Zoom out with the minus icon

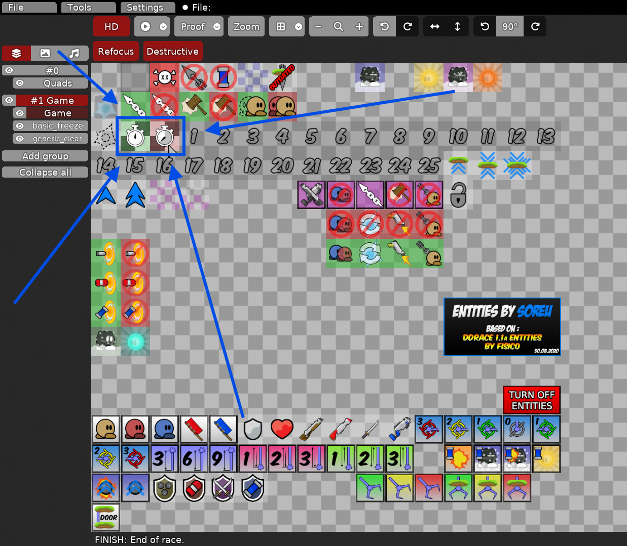pos(318,26)
